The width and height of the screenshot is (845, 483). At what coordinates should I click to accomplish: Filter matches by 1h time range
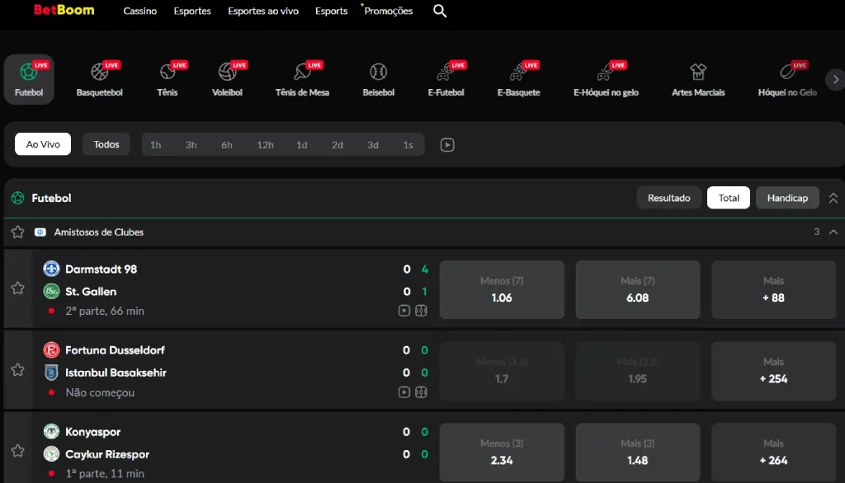156,145
